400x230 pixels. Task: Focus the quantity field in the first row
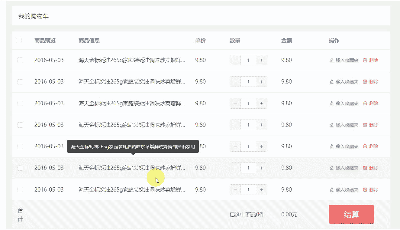248,60
